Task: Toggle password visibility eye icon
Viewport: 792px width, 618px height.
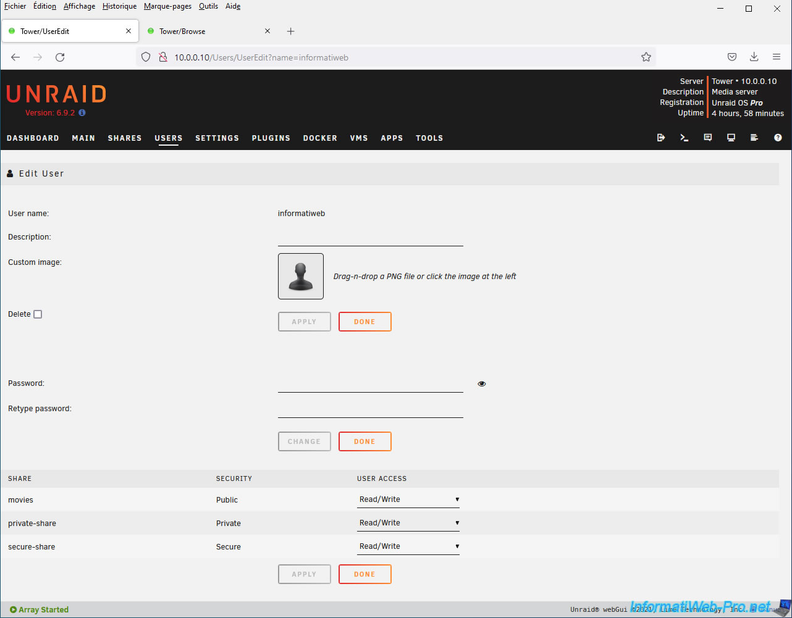Action: tap(482, 384)
